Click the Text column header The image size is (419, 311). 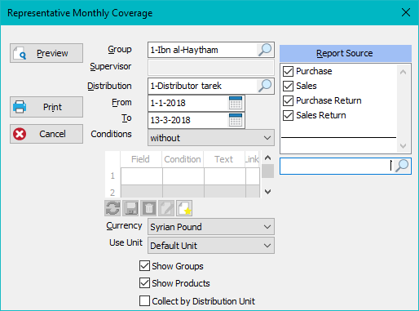pyautogui.click(x=224, y=159)
